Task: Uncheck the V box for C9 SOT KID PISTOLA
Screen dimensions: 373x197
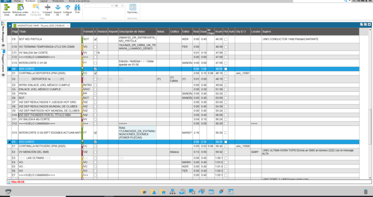Action: point(95,39)
